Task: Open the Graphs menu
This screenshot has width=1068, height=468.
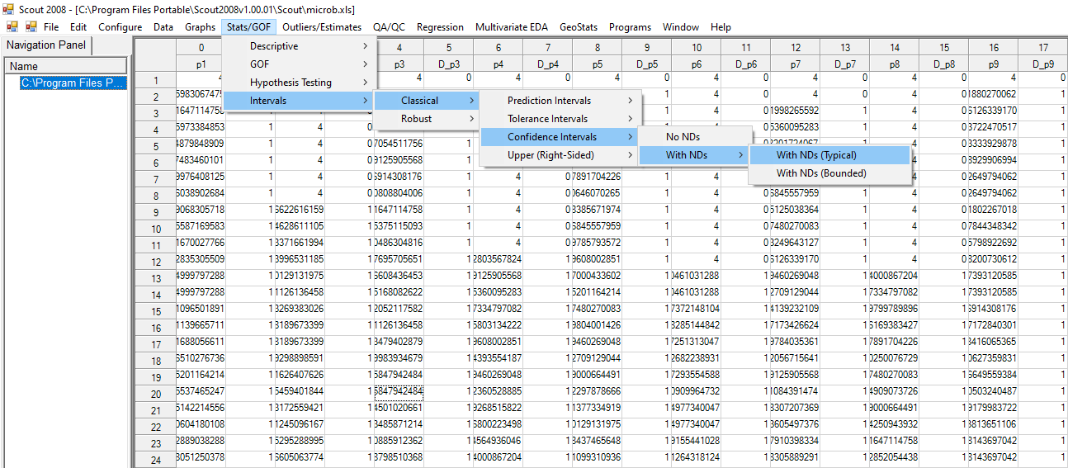Action: (201, 27)
